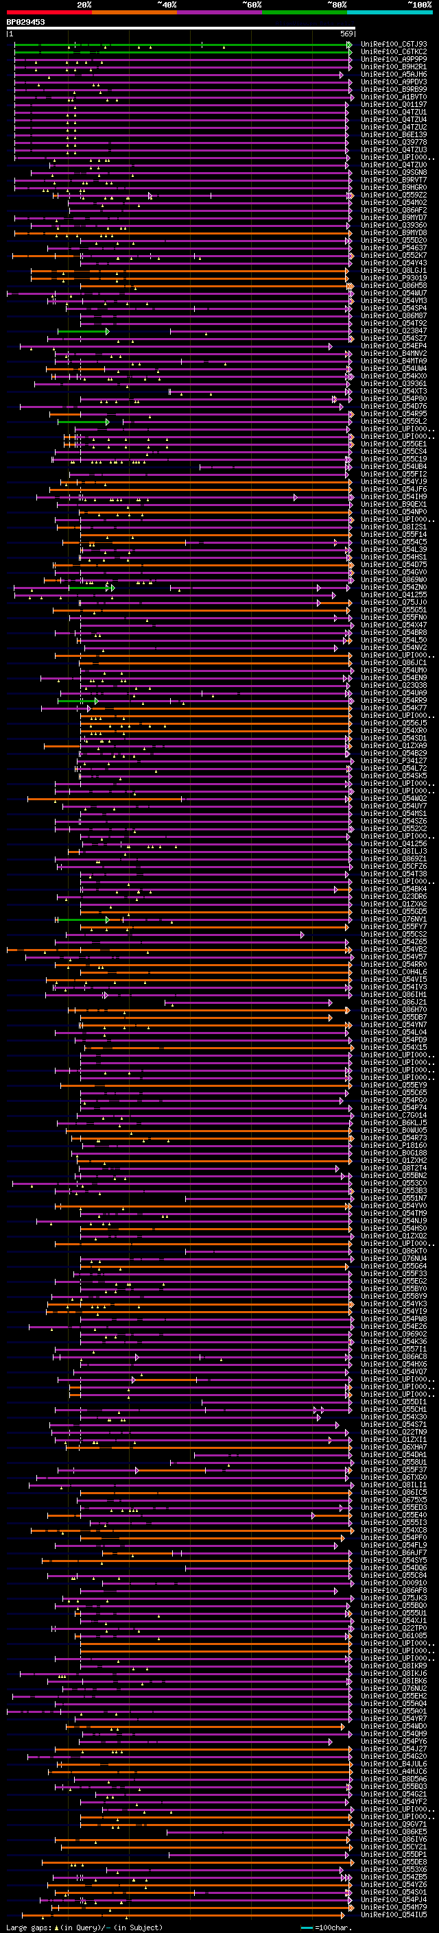The image size is (439, 1933).
Task: Click the red ~20% identity legend segment
Action: click(49, 12)
